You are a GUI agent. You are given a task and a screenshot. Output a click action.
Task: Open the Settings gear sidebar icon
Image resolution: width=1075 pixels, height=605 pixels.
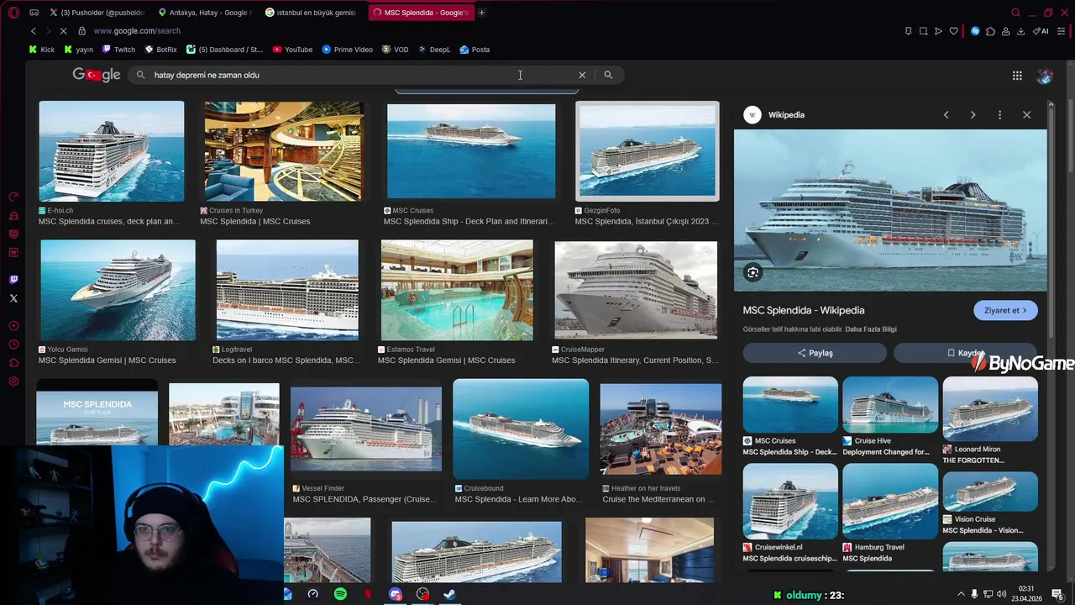[13, 381]
